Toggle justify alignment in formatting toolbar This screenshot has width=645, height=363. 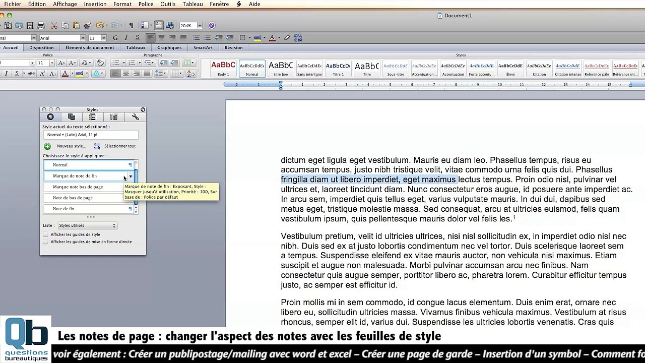[x=183, y=38]
